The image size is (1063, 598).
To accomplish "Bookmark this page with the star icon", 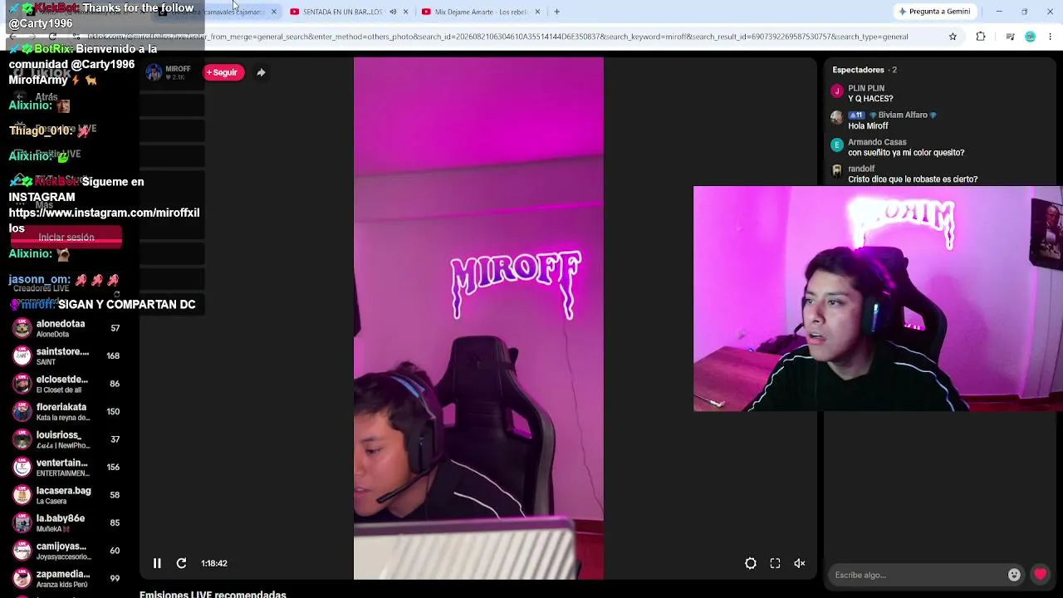I will pos(953,37).
